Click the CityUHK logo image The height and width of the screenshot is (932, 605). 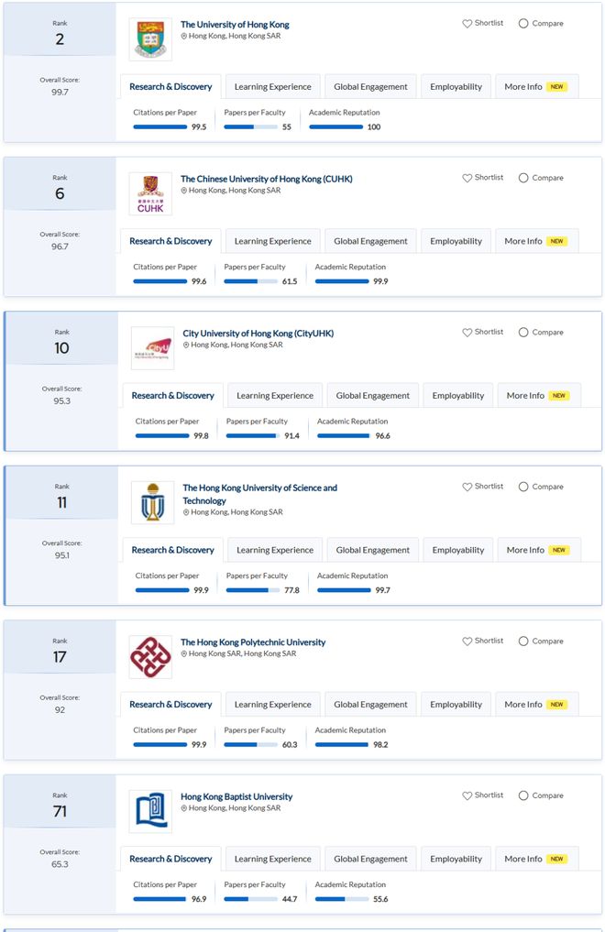click(x=153, y=348)
